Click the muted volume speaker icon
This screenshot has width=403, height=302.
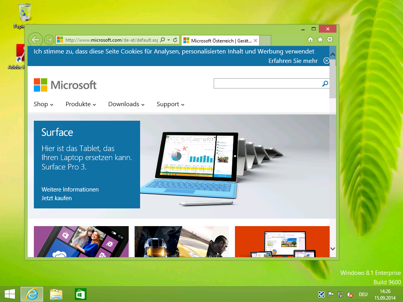(x=350, y=294)
